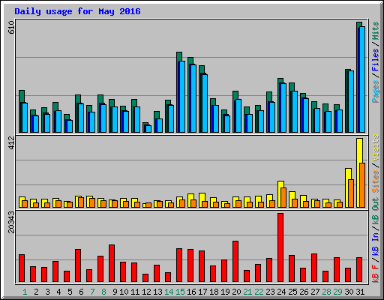
Task: Click the day 9 red kB bar
Action: [x=112, y=263]
